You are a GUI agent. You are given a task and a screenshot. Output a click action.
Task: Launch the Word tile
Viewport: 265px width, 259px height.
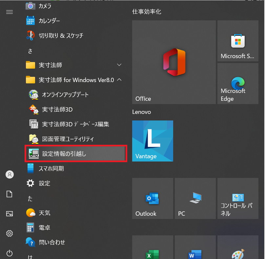195,247
